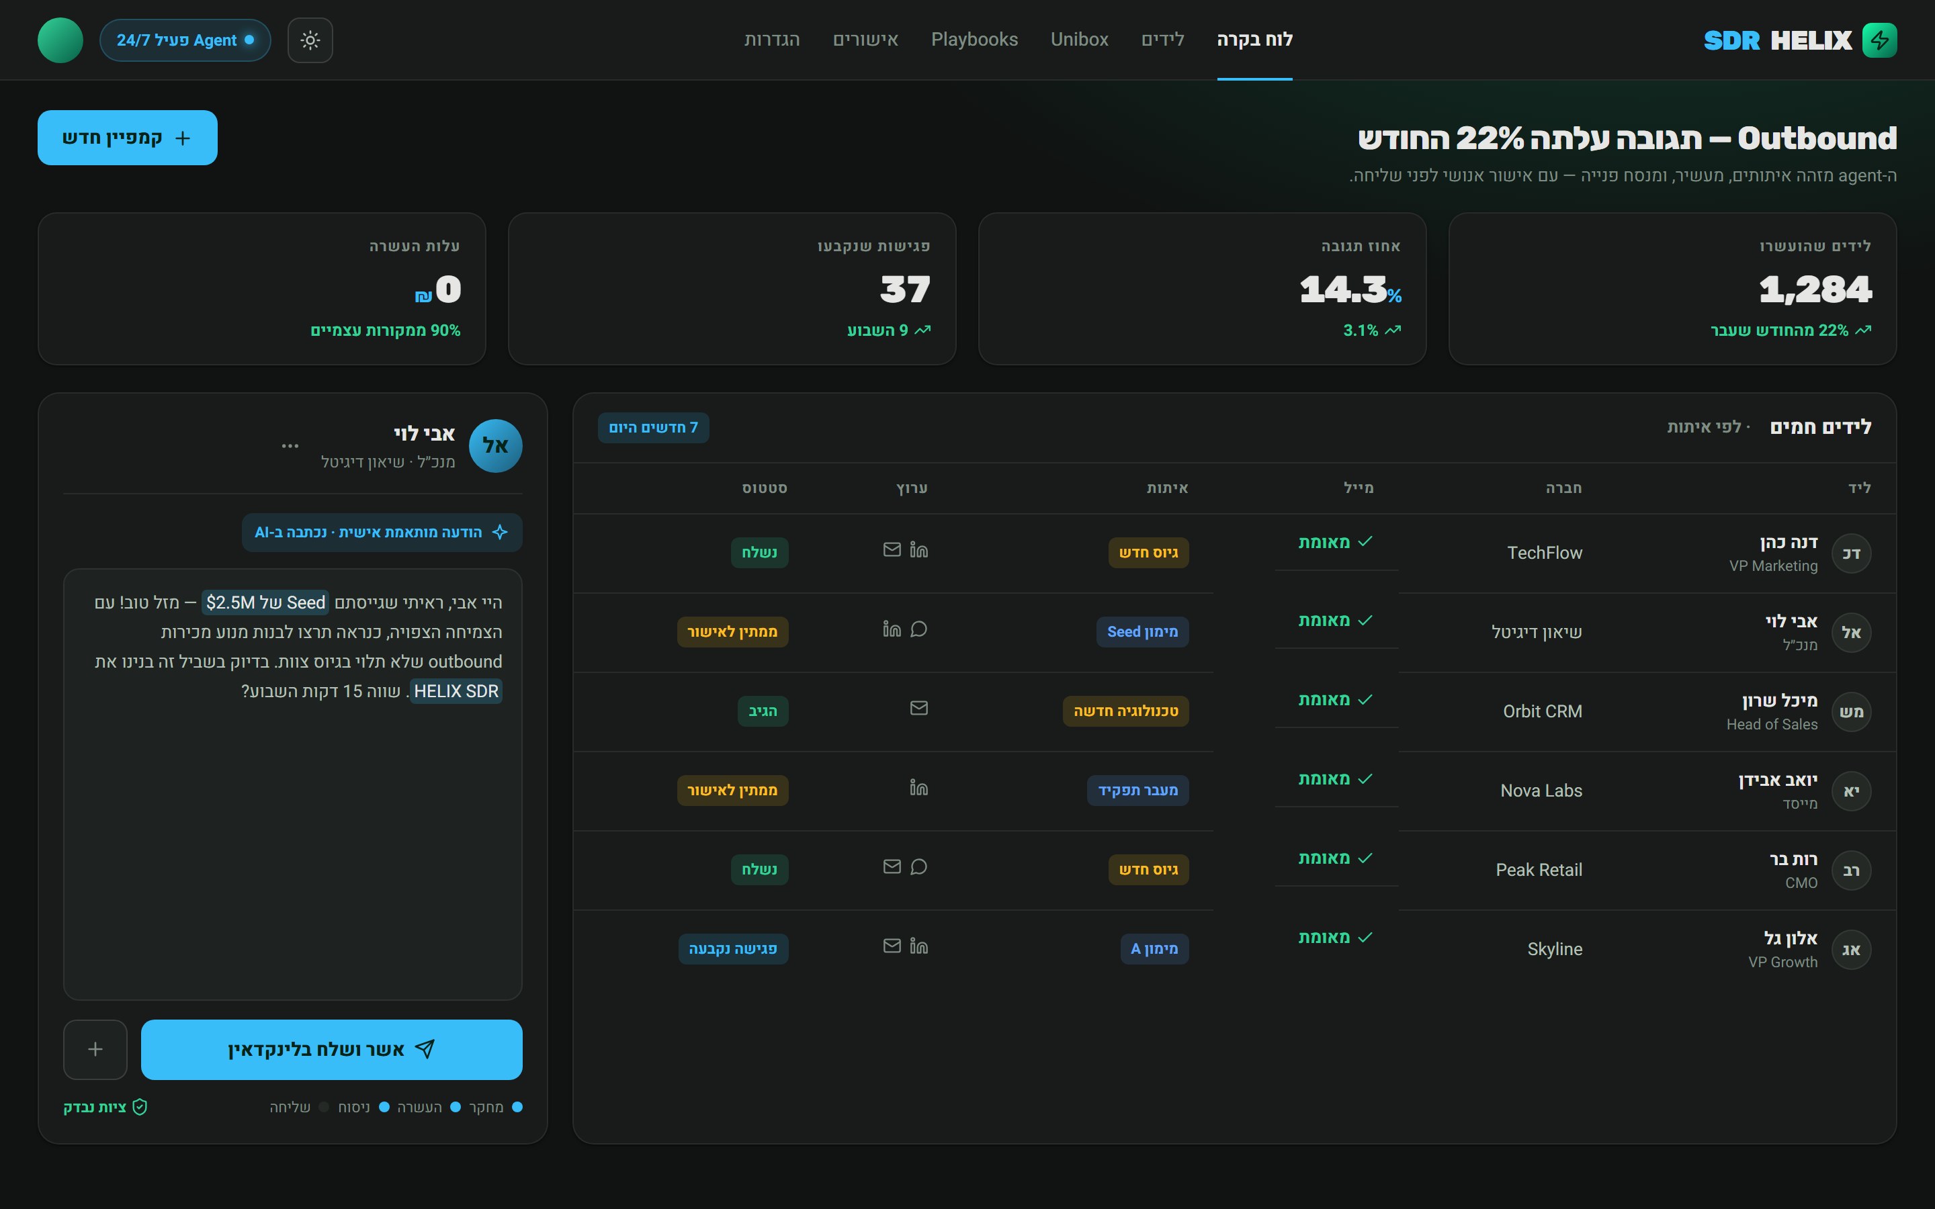
Task: Click LinkedIn icon in Skyline row
Action: click(x=918, y=947)
